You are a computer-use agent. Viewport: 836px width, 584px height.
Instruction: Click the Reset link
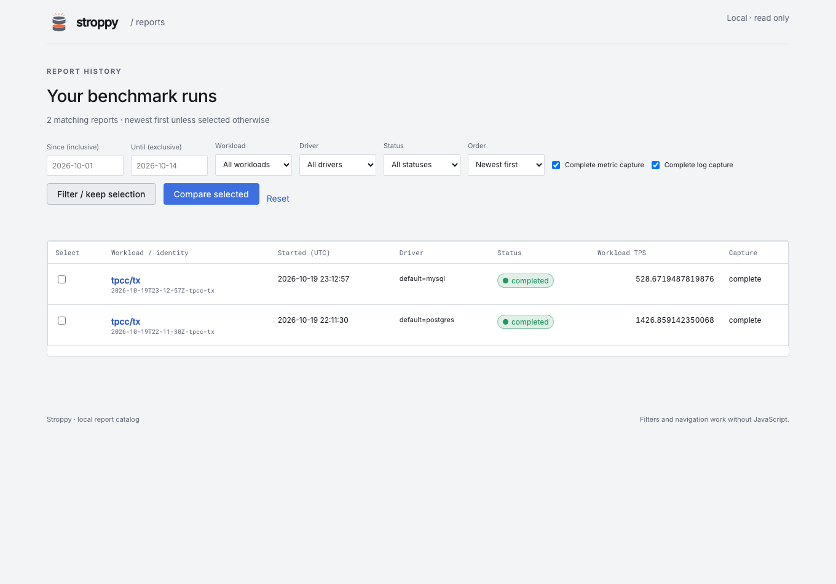tap(278, 199)
